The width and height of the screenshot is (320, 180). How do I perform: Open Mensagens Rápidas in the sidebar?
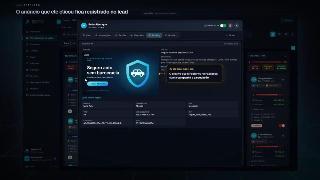click(x=40, y=82)
